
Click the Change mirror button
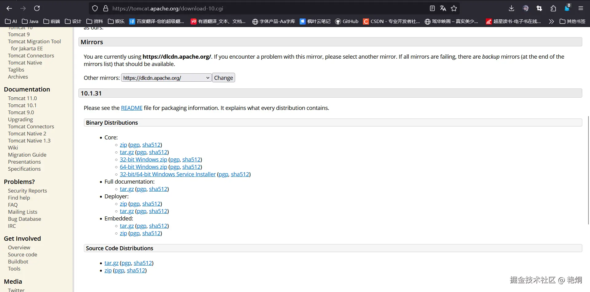click(x=223, y=78)
